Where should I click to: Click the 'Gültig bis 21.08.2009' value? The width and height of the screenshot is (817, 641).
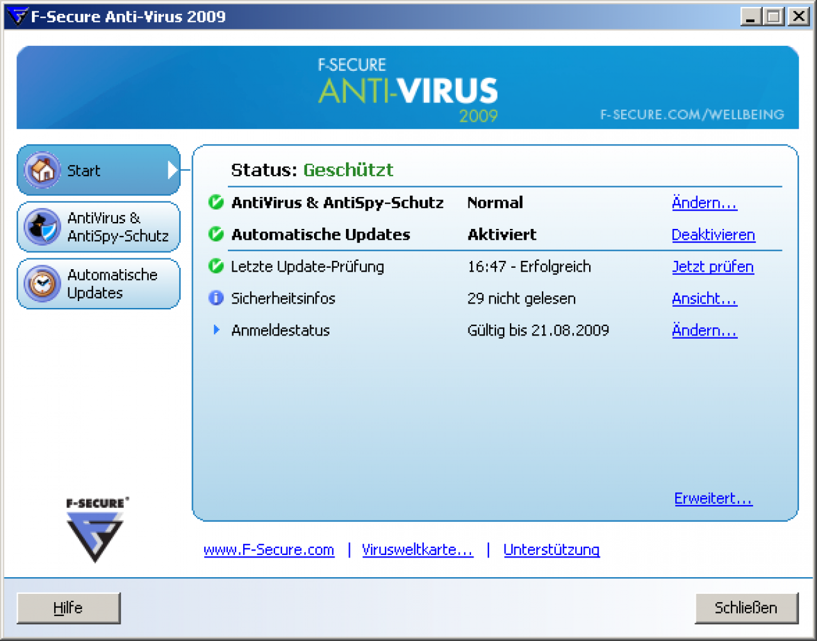pyautogui.click(x=538, y=330)
